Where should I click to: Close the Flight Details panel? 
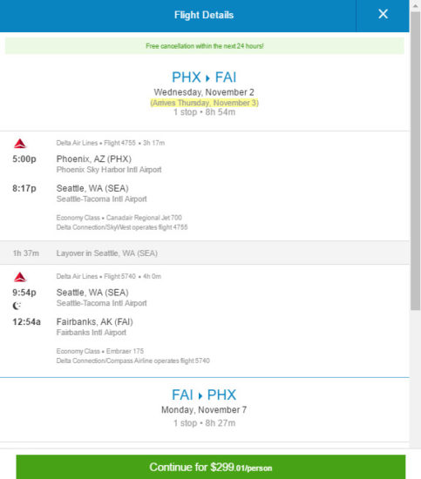tap(383, 14)
